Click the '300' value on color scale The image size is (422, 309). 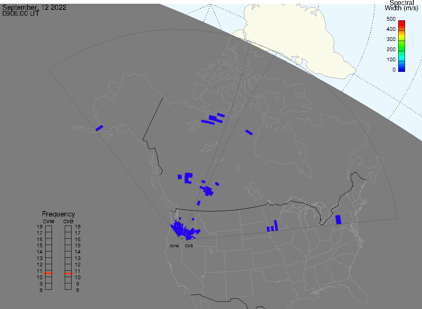coord(391,39)
